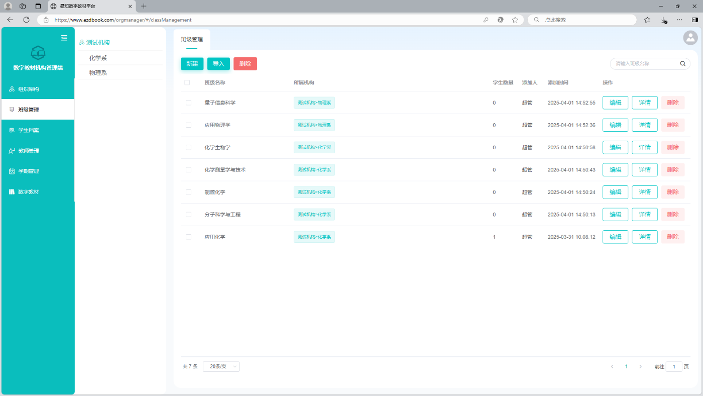
Task: Click the browser address bar URL
Action: 123,20
